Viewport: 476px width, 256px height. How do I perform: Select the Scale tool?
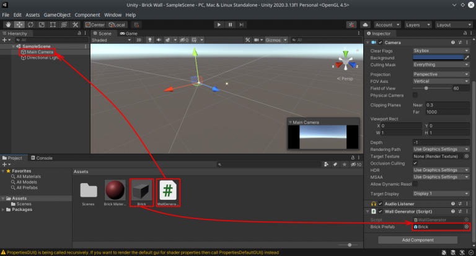tap(42, 25)
